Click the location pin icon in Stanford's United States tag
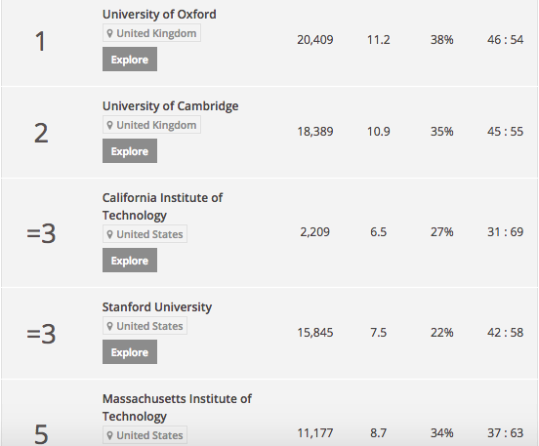Screen dimensions: 539x446 109,326
